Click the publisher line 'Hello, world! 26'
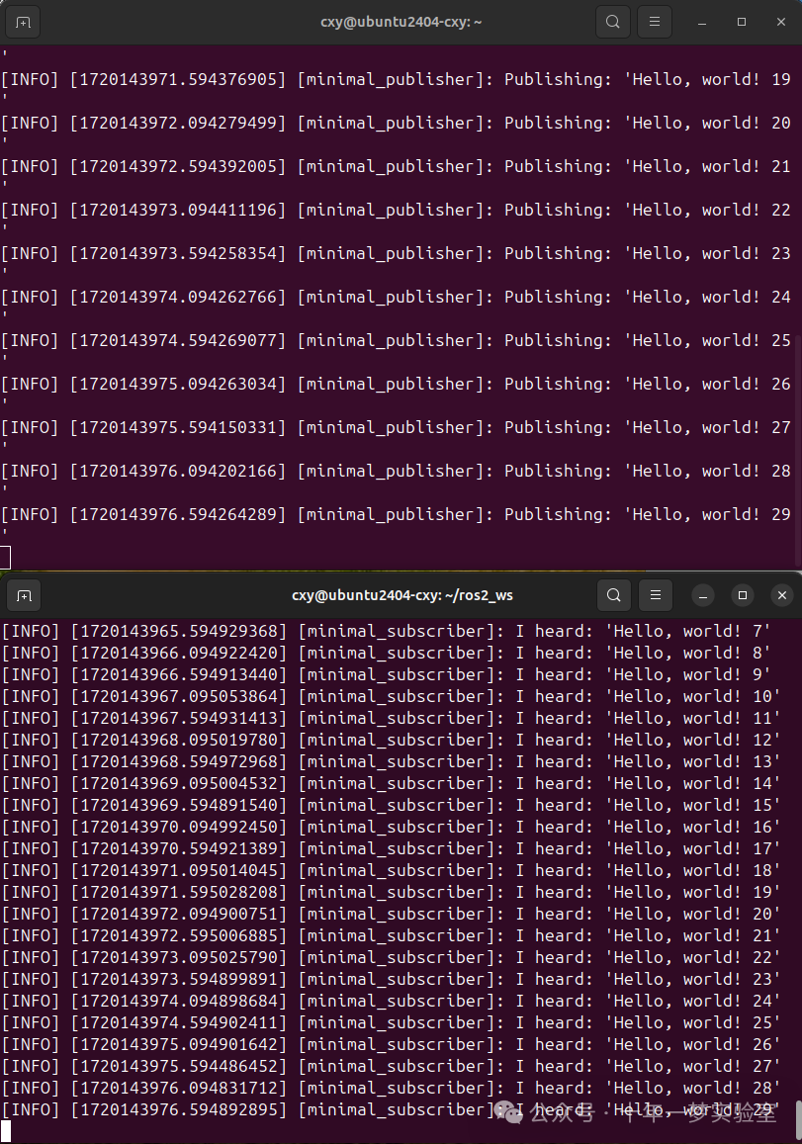This screenshot has width=802, height=1144. (x=396, y=385)
